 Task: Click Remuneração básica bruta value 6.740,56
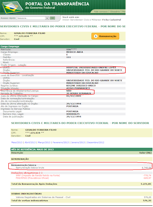(x=147, y=168)
